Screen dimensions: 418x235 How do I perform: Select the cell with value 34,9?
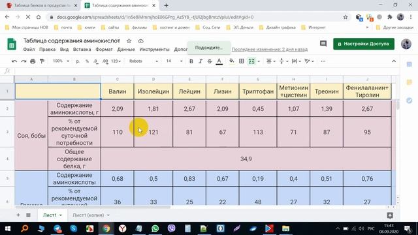click(x=246, y=159)
